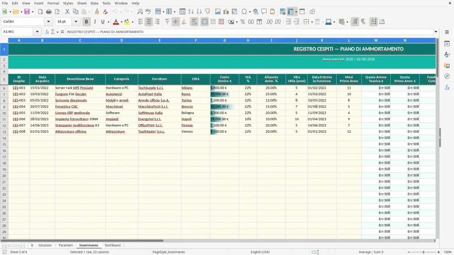Toggle Underline formatting

[x=103, y=22]
